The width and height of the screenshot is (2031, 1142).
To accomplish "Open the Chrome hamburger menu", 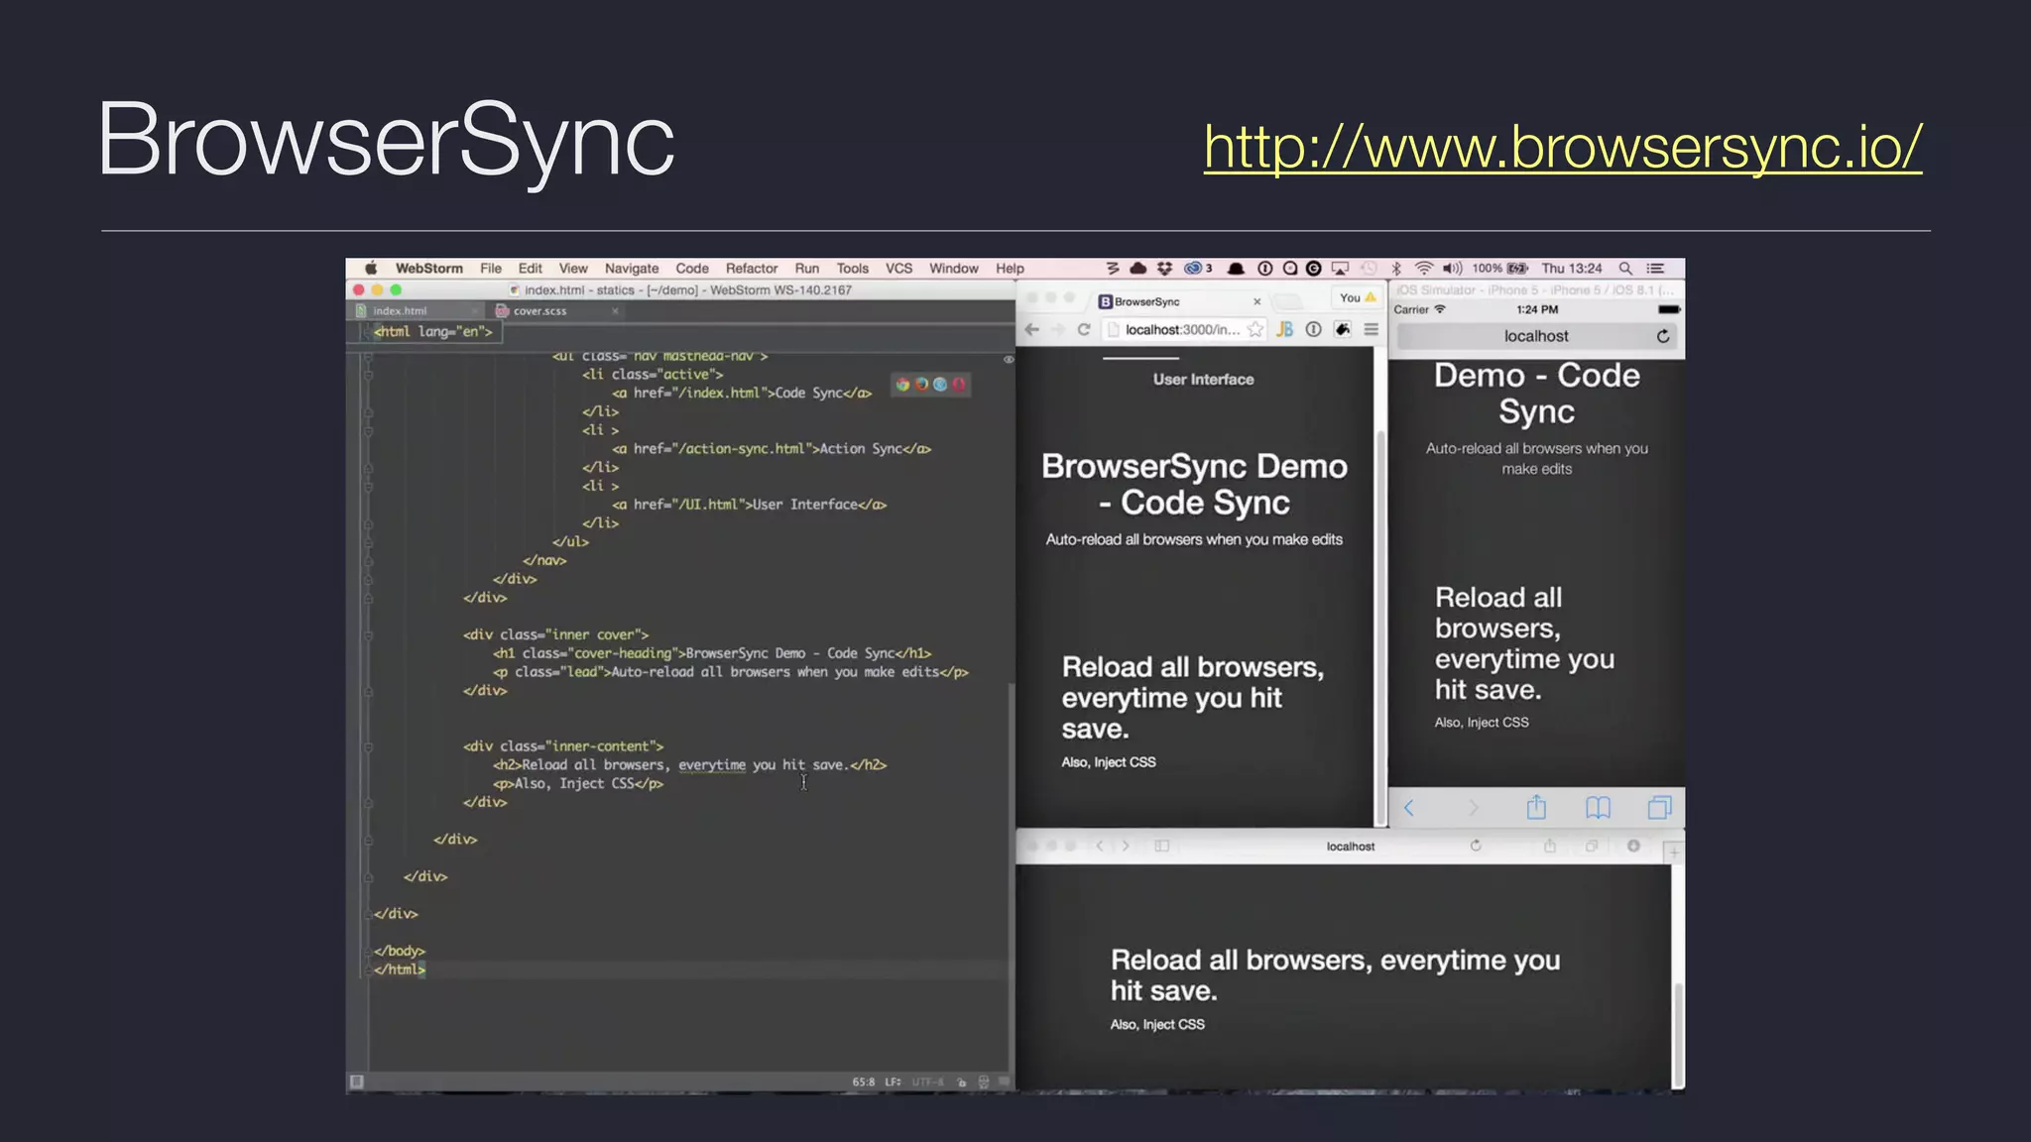I will [x=1372, y=330].
